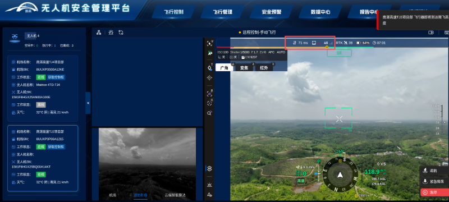Screen dimensions: 449x202
Task: Click the ISO 100 camera setting
Action: 223,52
